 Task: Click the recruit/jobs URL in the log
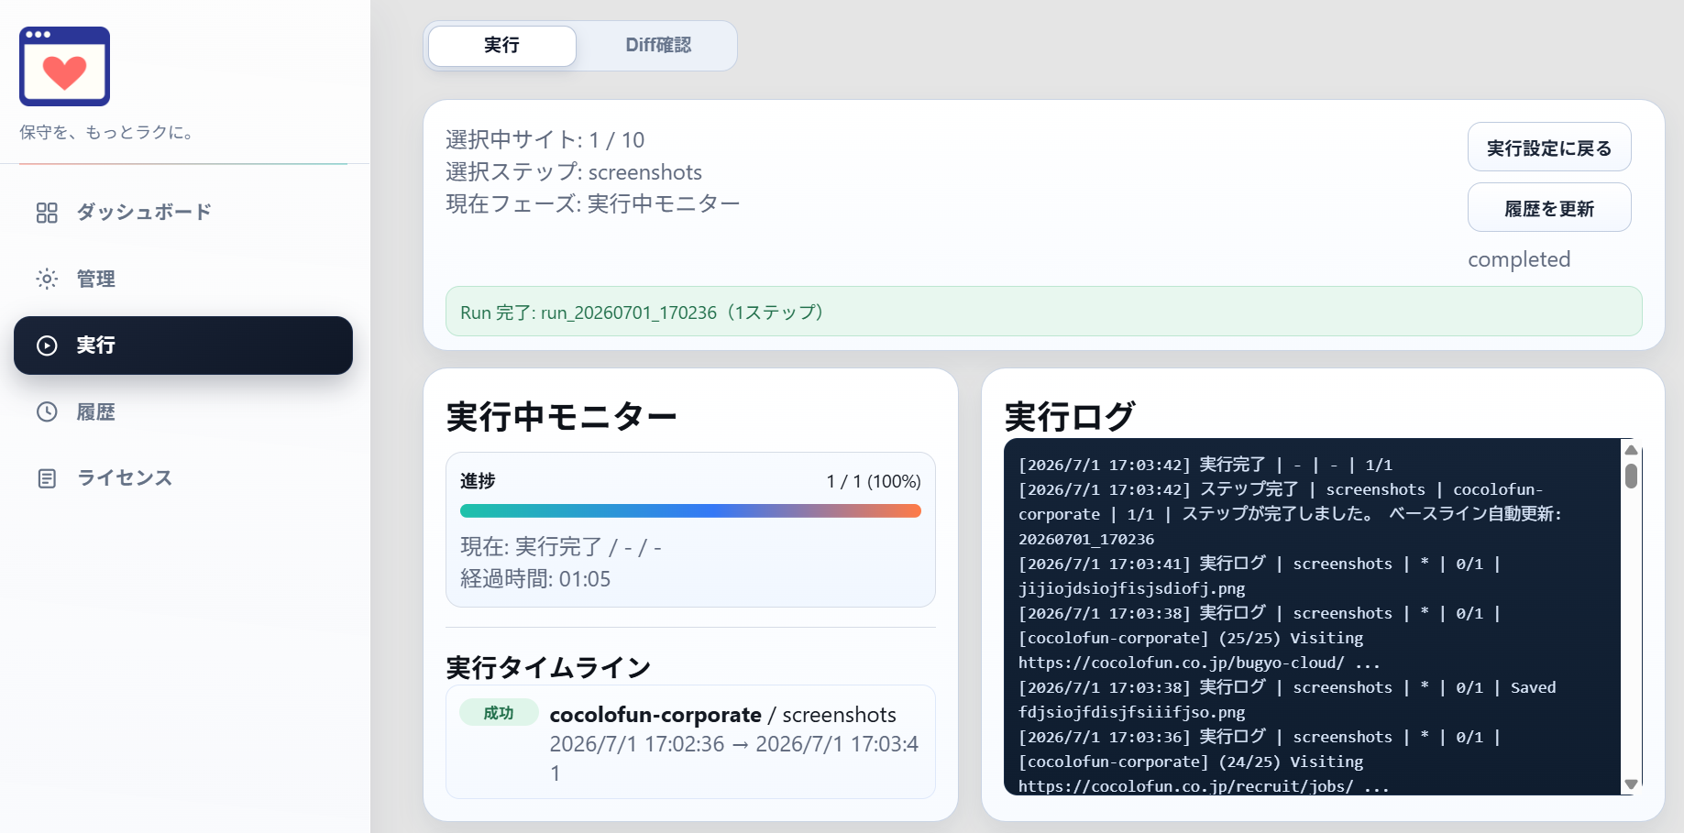click(x=1185, y=786)
